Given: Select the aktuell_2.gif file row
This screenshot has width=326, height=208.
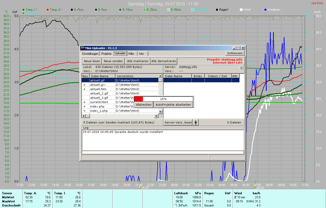Looking at the screenshot, I should coord(99,93).
